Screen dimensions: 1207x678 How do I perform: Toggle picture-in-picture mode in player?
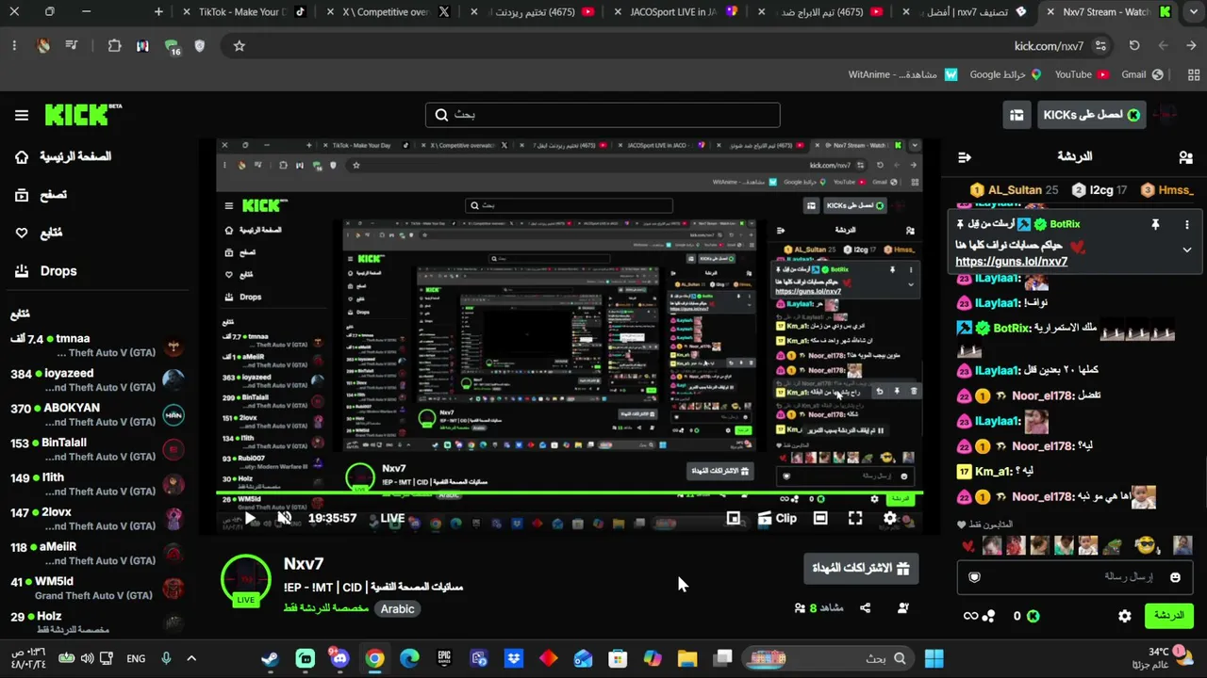pyautogui.click(x=733, y=518)
